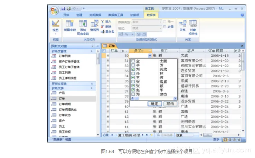Open 客户 column header dropdown
Screen dimensions: 255x158
tap(204, 51)
